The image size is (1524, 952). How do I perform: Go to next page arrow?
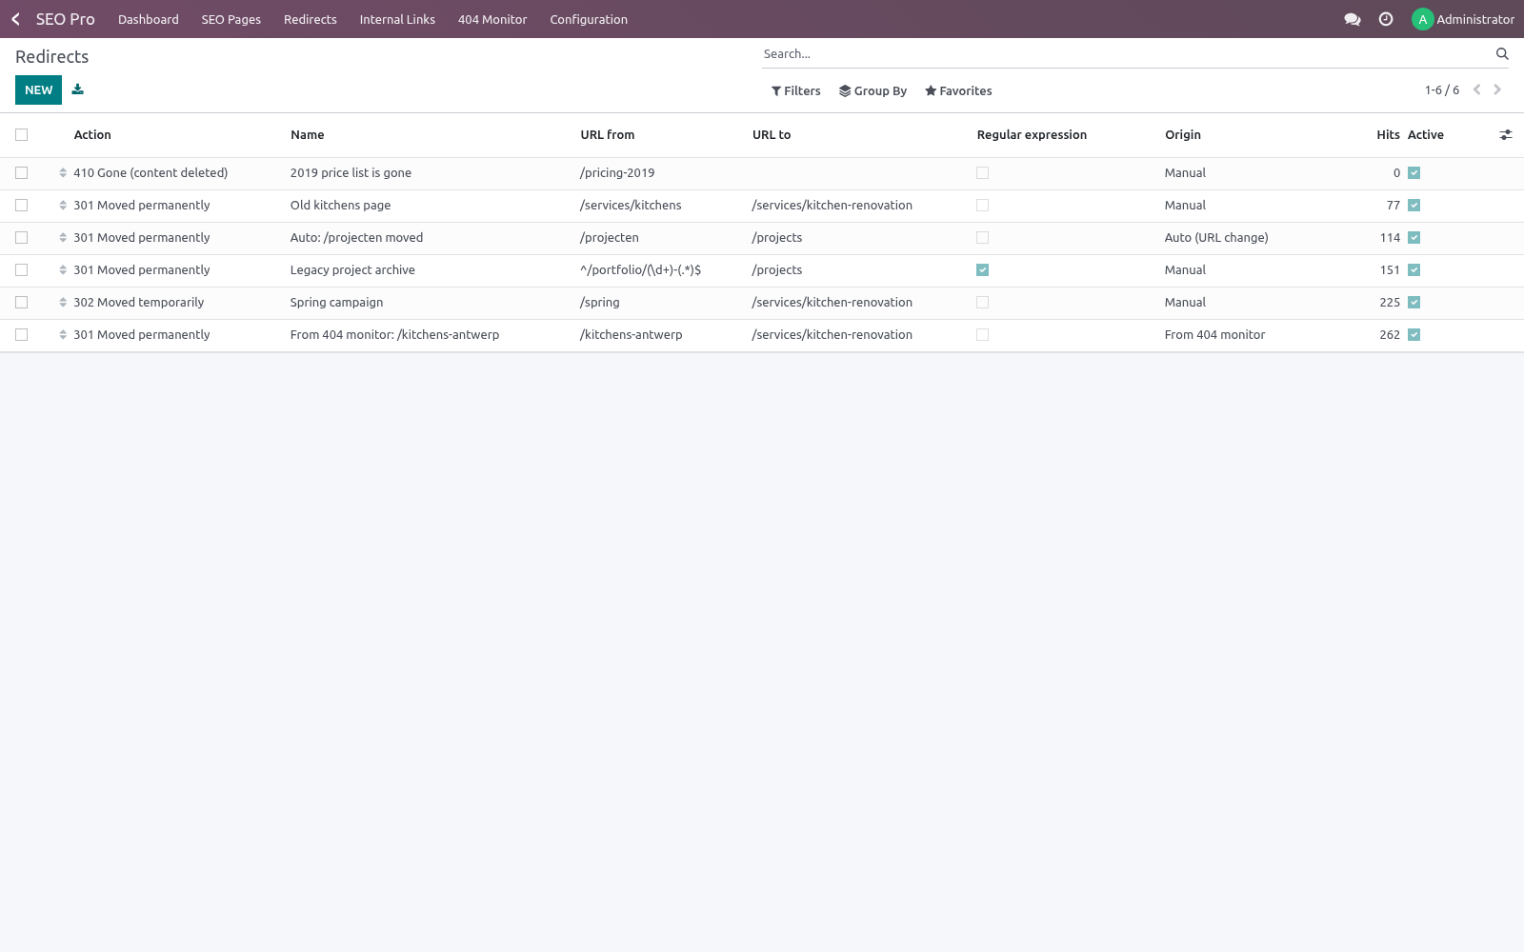pos(1497,89)
